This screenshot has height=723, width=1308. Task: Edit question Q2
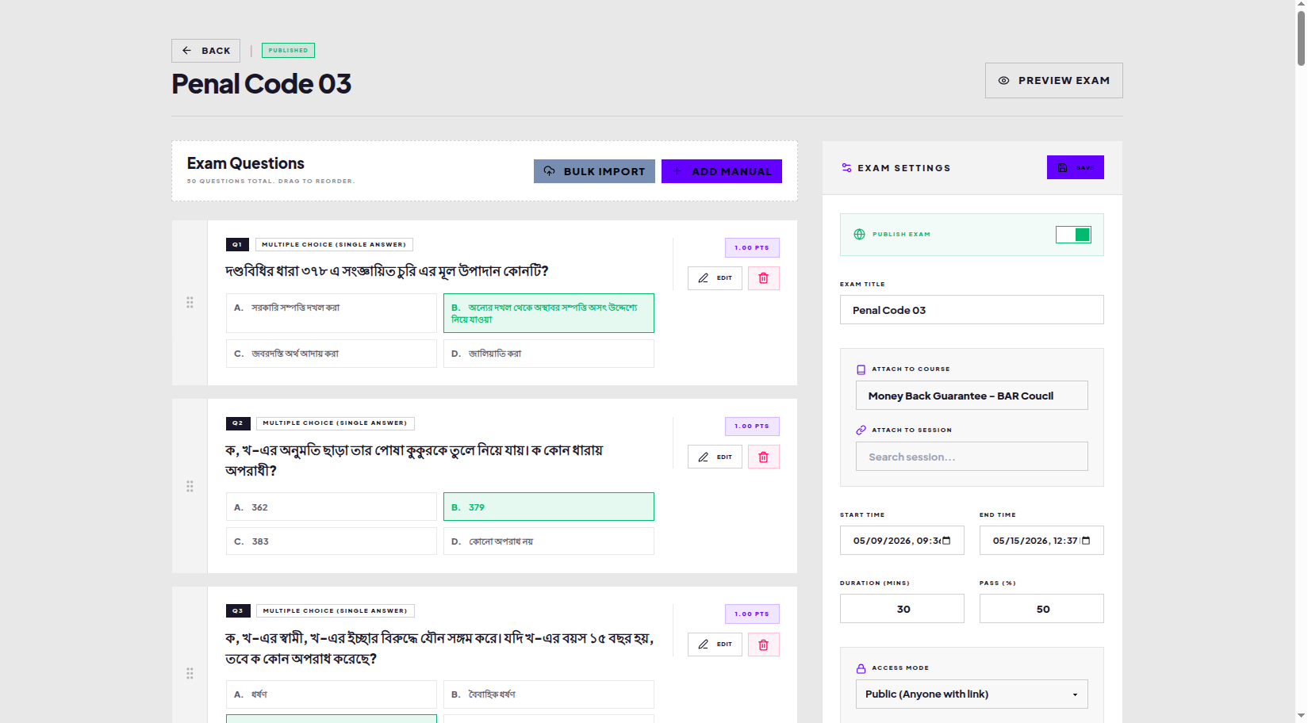point(715,457)
